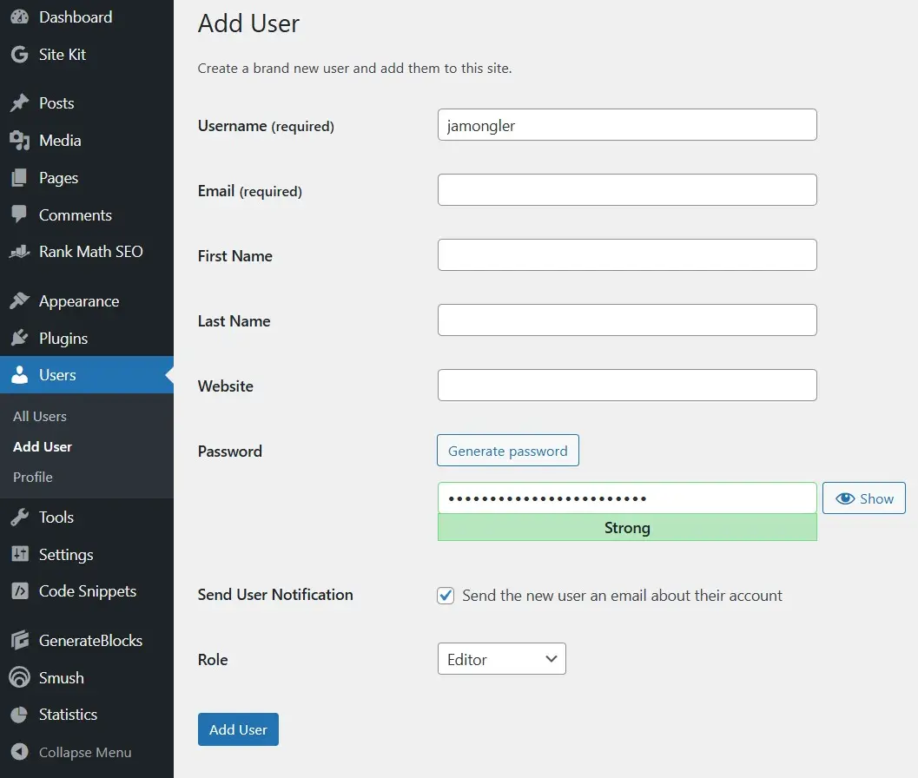Uncheck Send User Notification checkbox
The image size is (918, 778).
point(446,596)
